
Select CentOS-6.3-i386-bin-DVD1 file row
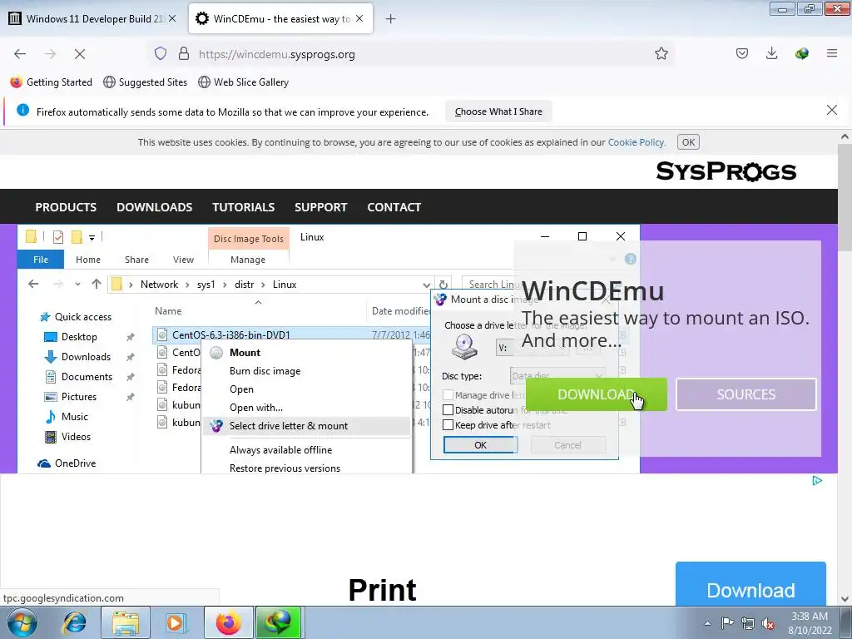point(291,334)
